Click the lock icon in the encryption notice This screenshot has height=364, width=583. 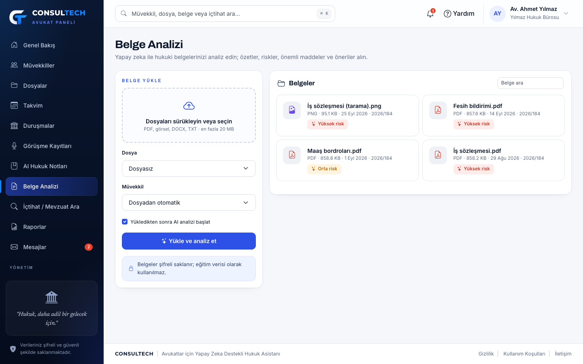pos(131,269)
